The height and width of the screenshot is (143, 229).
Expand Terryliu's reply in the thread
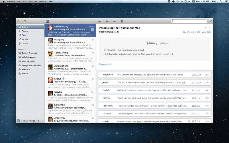tap(155, 98)
